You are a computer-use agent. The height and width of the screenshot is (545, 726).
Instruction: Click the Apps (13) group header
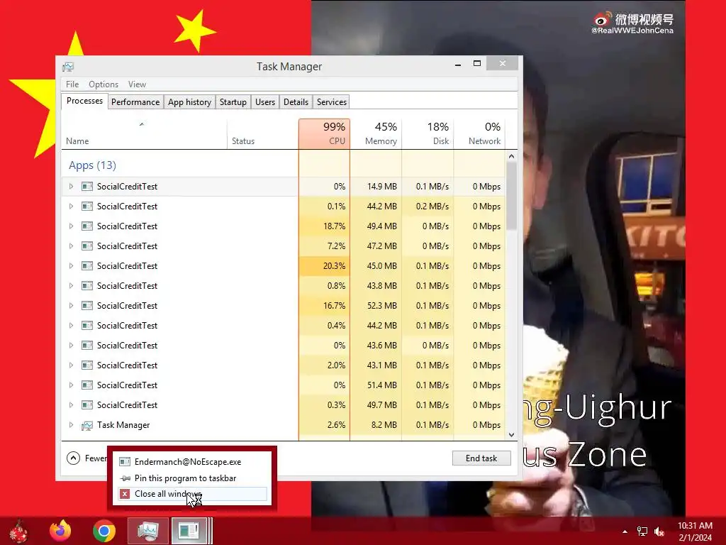coord(93,165)
